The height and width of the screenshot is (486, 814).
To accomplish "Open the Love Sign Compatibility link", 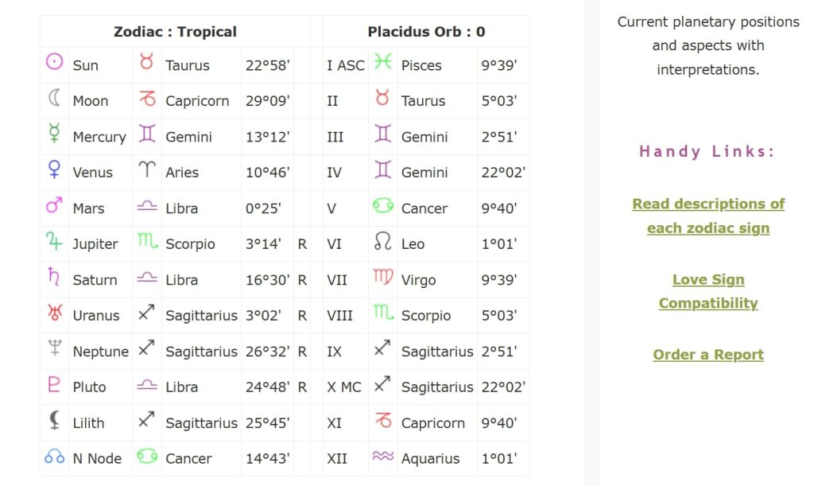I will pos(708,291).
